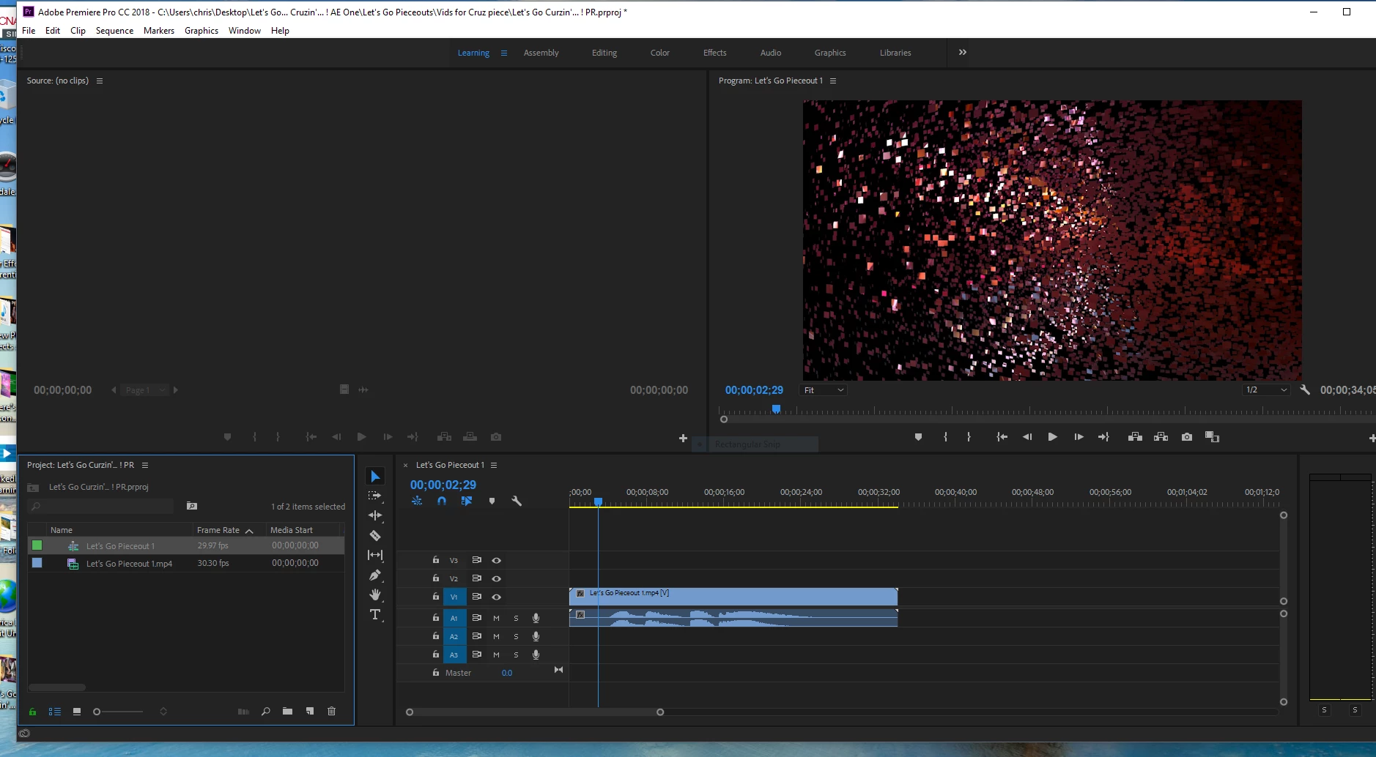The image size is (1376, 757).
Task: Mute audio track A1
Action: [x=496, y=618]
